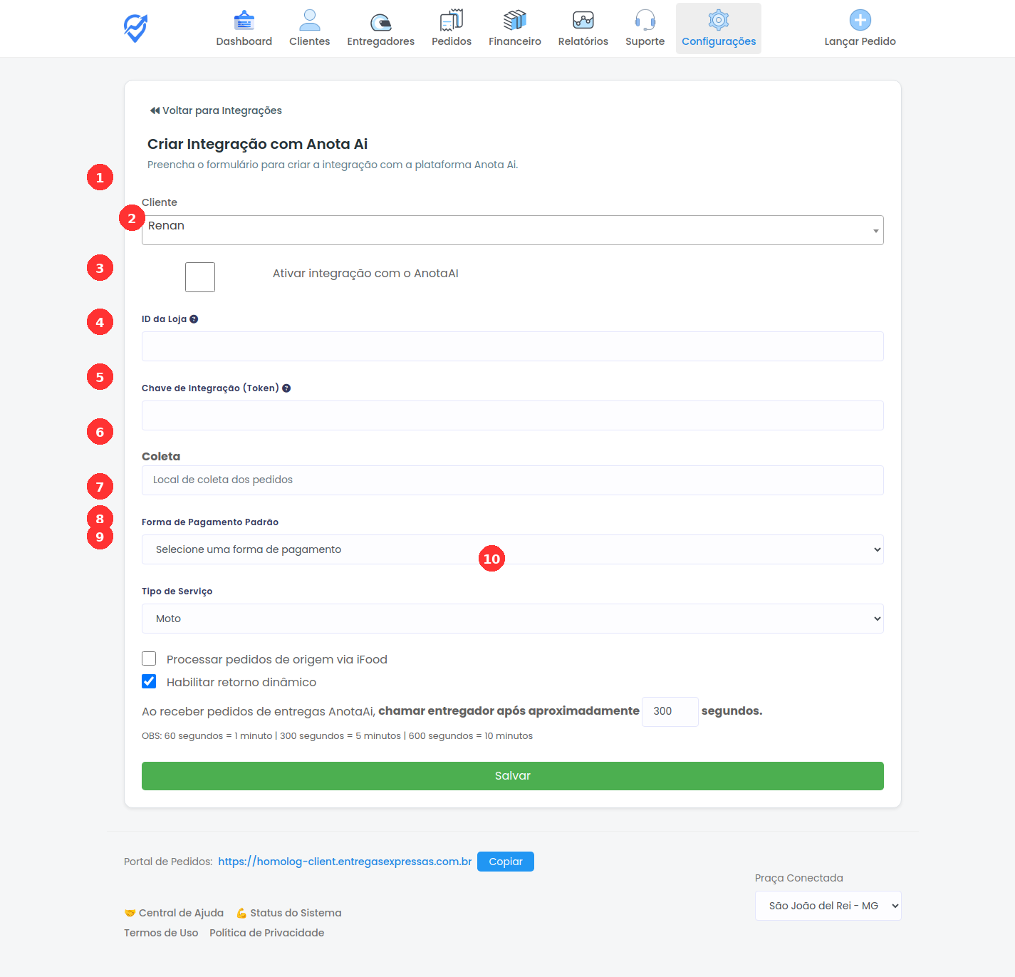Click the ID da Loja input field
Screen dimensions: 1015x977
[x=512, y=346]
